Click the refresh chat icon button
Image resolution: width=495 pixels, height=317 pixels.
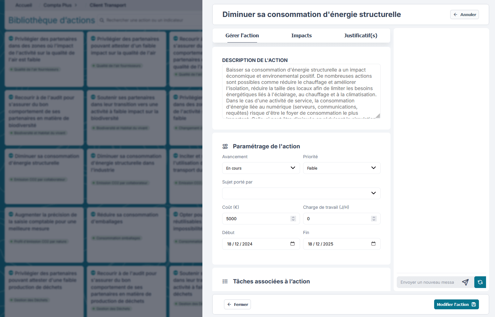[480, 282]
